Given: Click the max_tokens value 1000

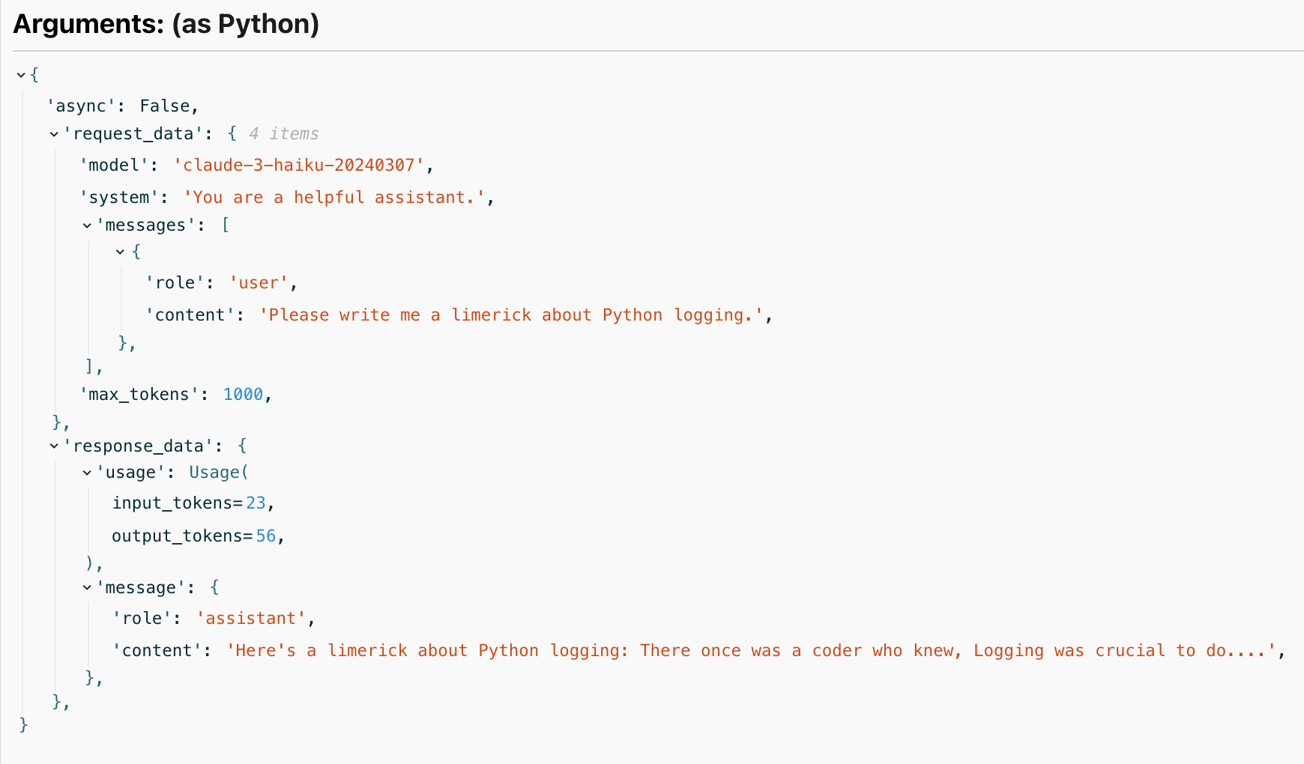Looking at the screenshot, I should (243, 395).
